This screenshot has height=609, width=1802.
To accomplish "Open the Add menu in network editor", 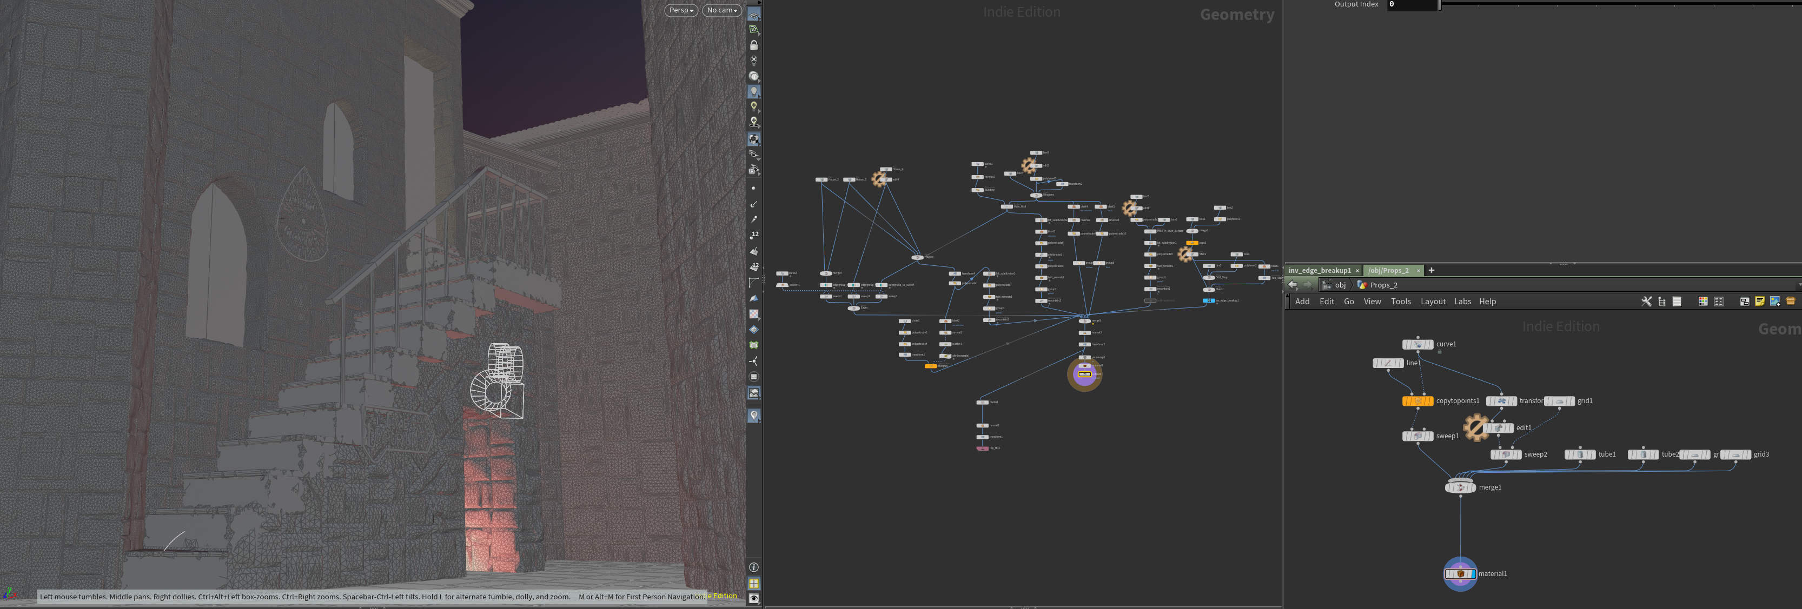I will tap(1302, 302).
